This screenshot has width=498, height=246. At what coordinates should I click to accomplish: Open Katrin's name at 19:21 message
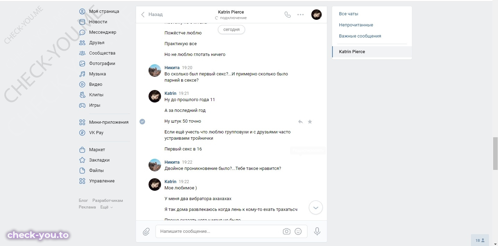pyautogui.click(x=170, y=93)
